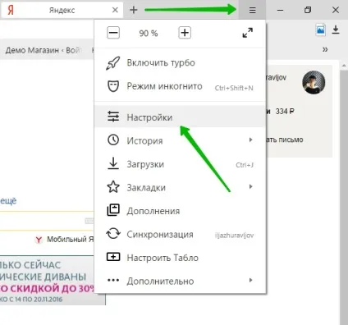
Task: Click the star bookmarks icon
Action: tap(113, 187)
